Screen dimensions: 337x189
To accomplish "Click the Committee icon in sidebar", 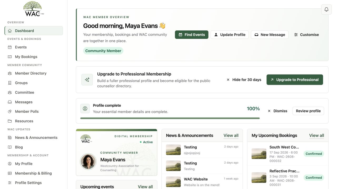I will click(x=10, y=92).
